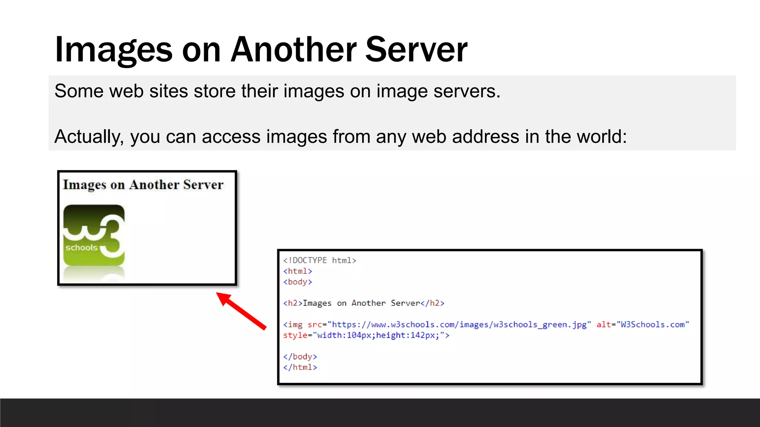Screen dimensions: 760x427
Task: Click the <!DOCTYPE html> code line
Action: click(320, 261)
